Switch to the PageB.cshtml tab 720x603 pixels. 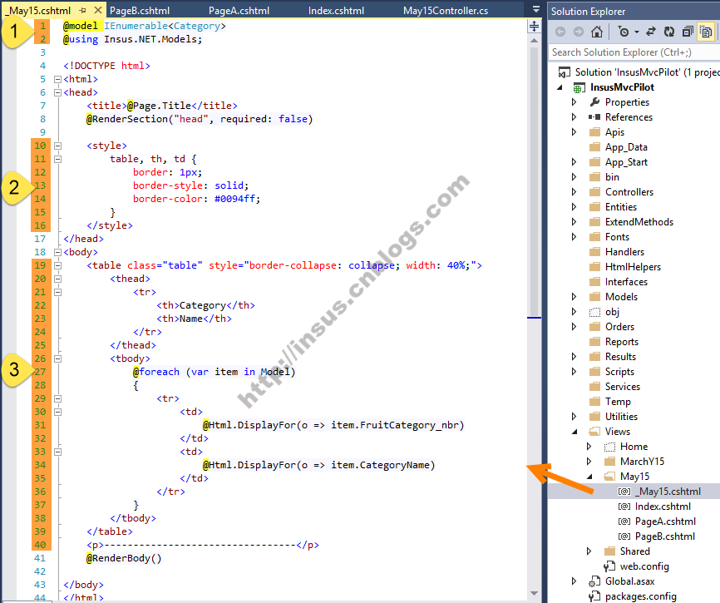coord(140,11)
